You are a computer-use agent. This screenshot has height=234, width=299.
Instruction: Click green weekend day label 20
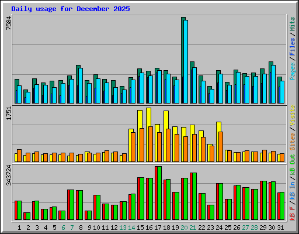click(184, 228)
